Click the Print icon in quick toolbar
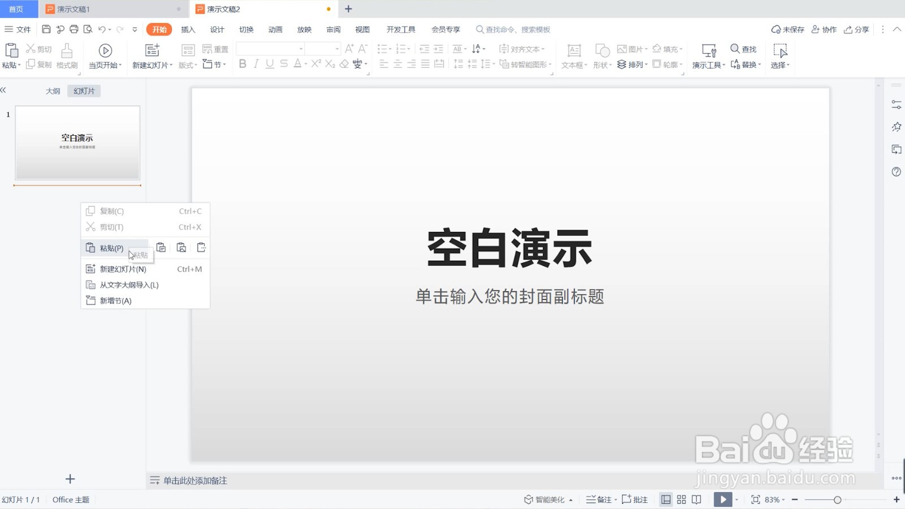This screenshot has height=509, width=905. coord(74,29)
